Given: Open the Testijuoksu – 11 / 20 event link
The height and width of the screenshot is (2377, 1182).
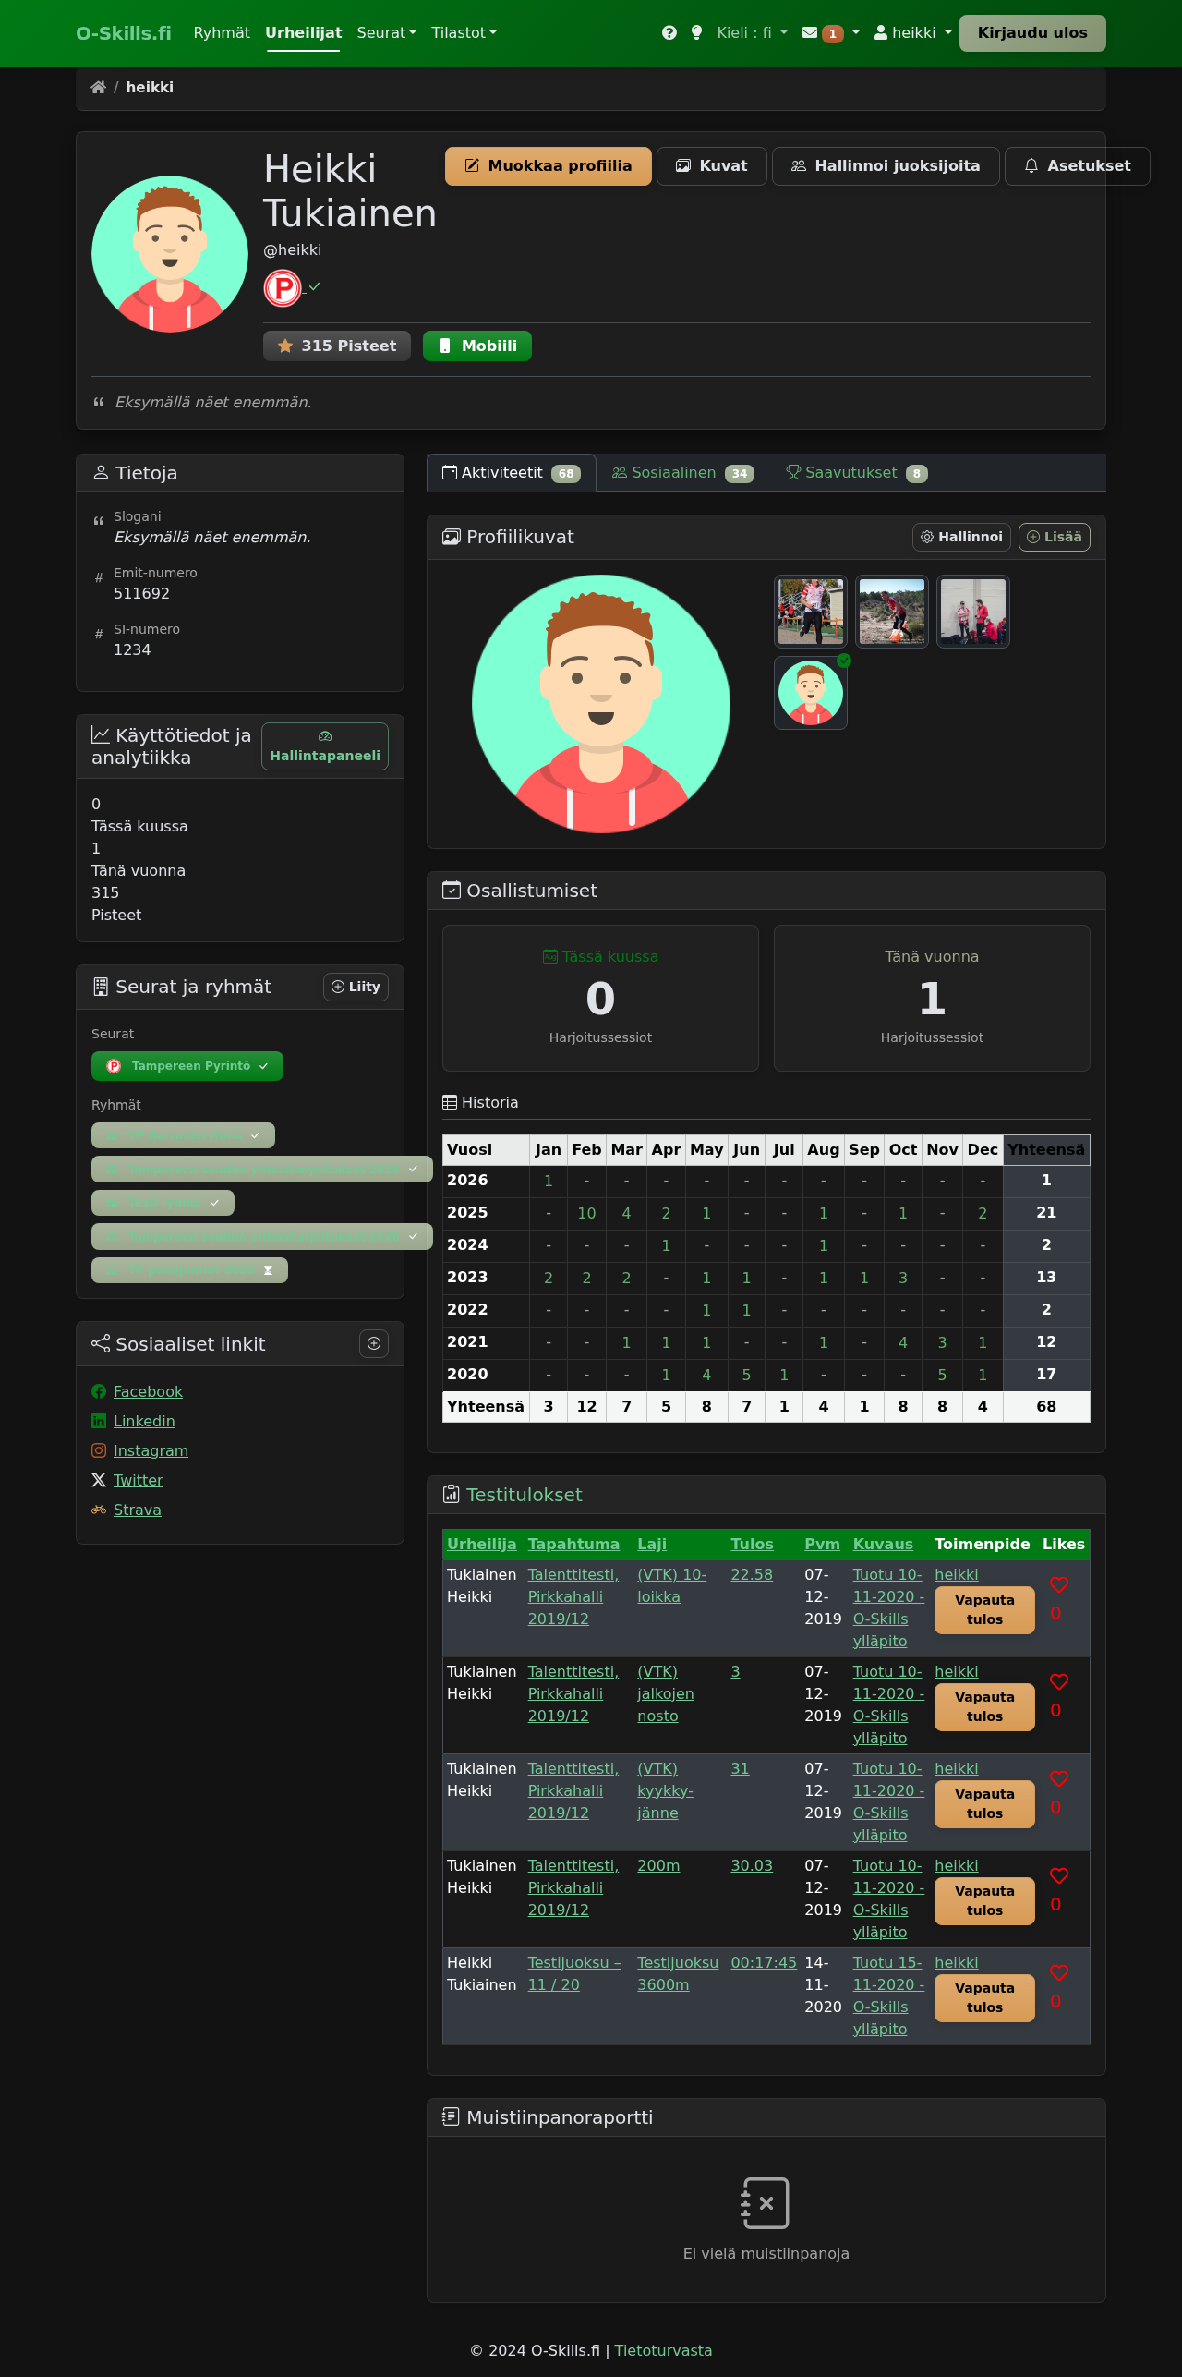Looking at the screenshot, I should (x=573, y=1973).
